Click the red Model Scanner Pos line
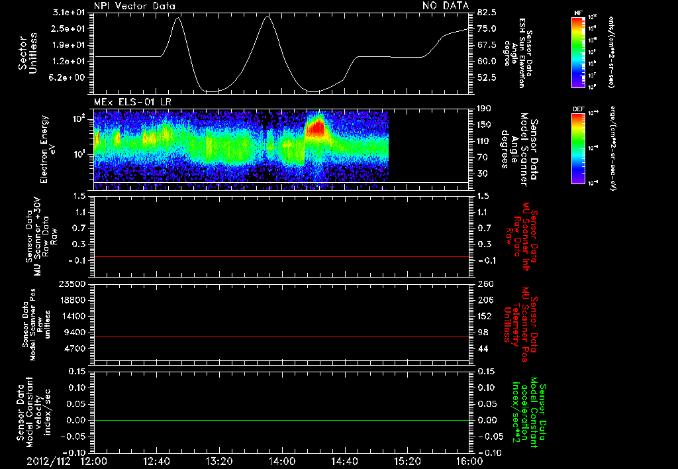The width and height of the screenshot is (678, 469). click(x=281, y=337)
